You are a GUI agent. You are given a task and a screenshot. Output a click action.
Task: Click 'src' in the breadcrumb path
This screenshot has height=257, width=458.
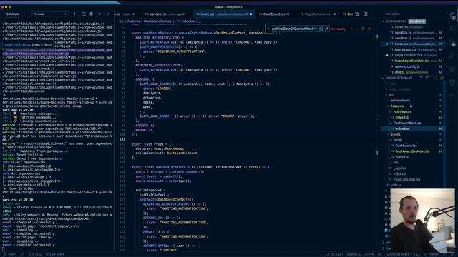pyautogui.click(x=121, y=21)
